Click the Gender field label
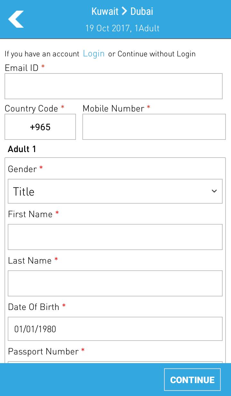 [23, 169]
